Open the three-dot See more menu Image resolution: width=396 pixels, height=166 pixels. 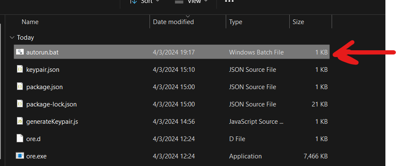tap(229, 1)
